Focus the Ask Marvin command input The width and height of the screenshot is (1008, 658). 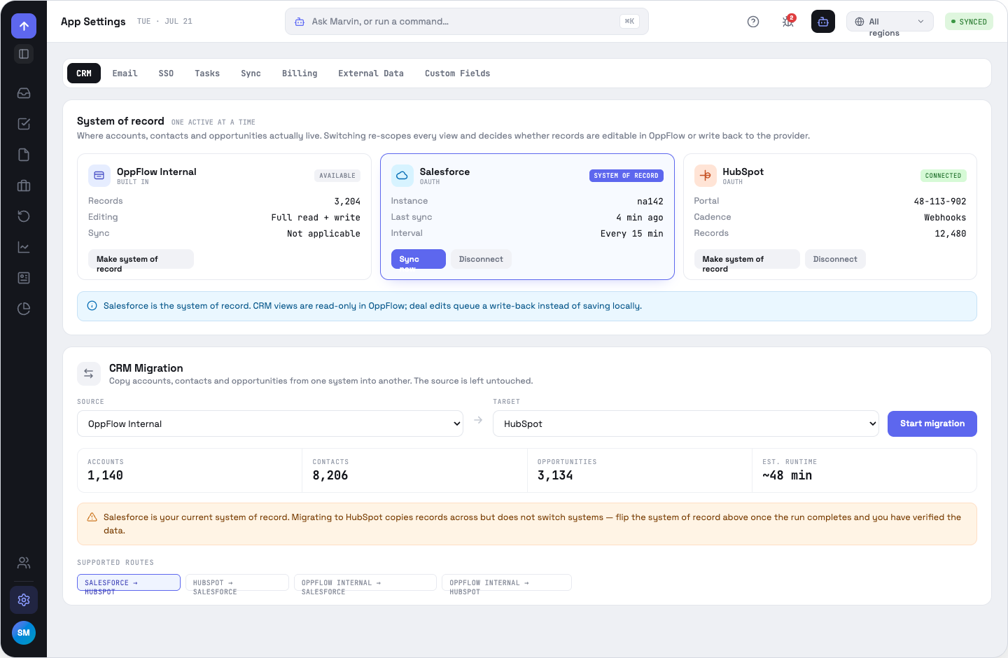coord(467,22)
